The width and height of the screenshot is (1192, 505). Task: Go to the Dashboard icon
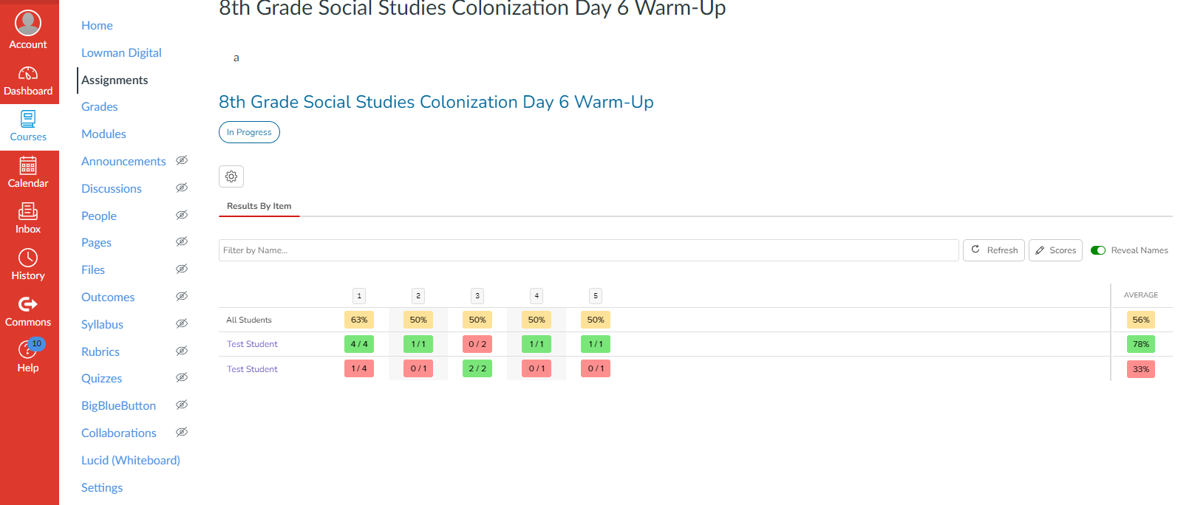[28, 73]
